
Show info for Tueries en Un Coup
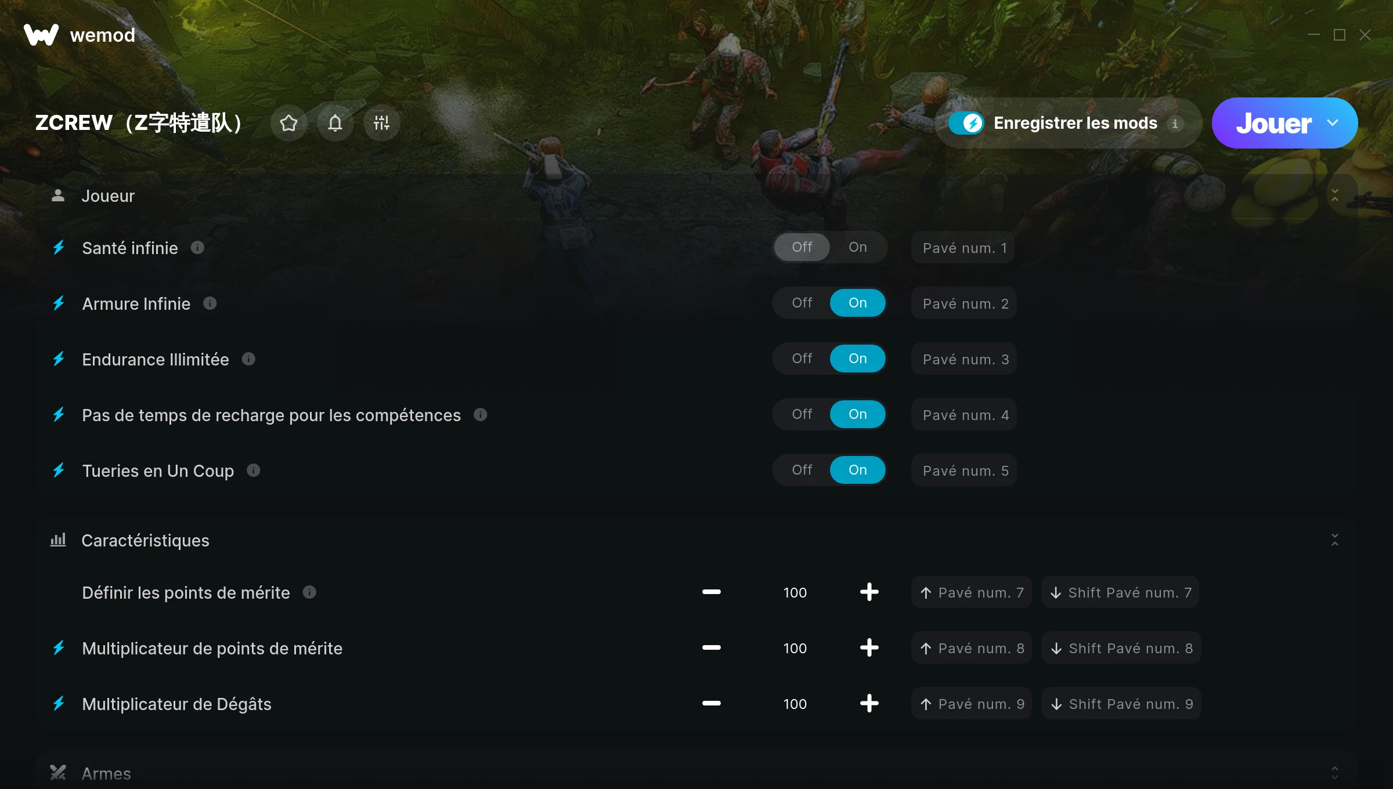point(254,470)
